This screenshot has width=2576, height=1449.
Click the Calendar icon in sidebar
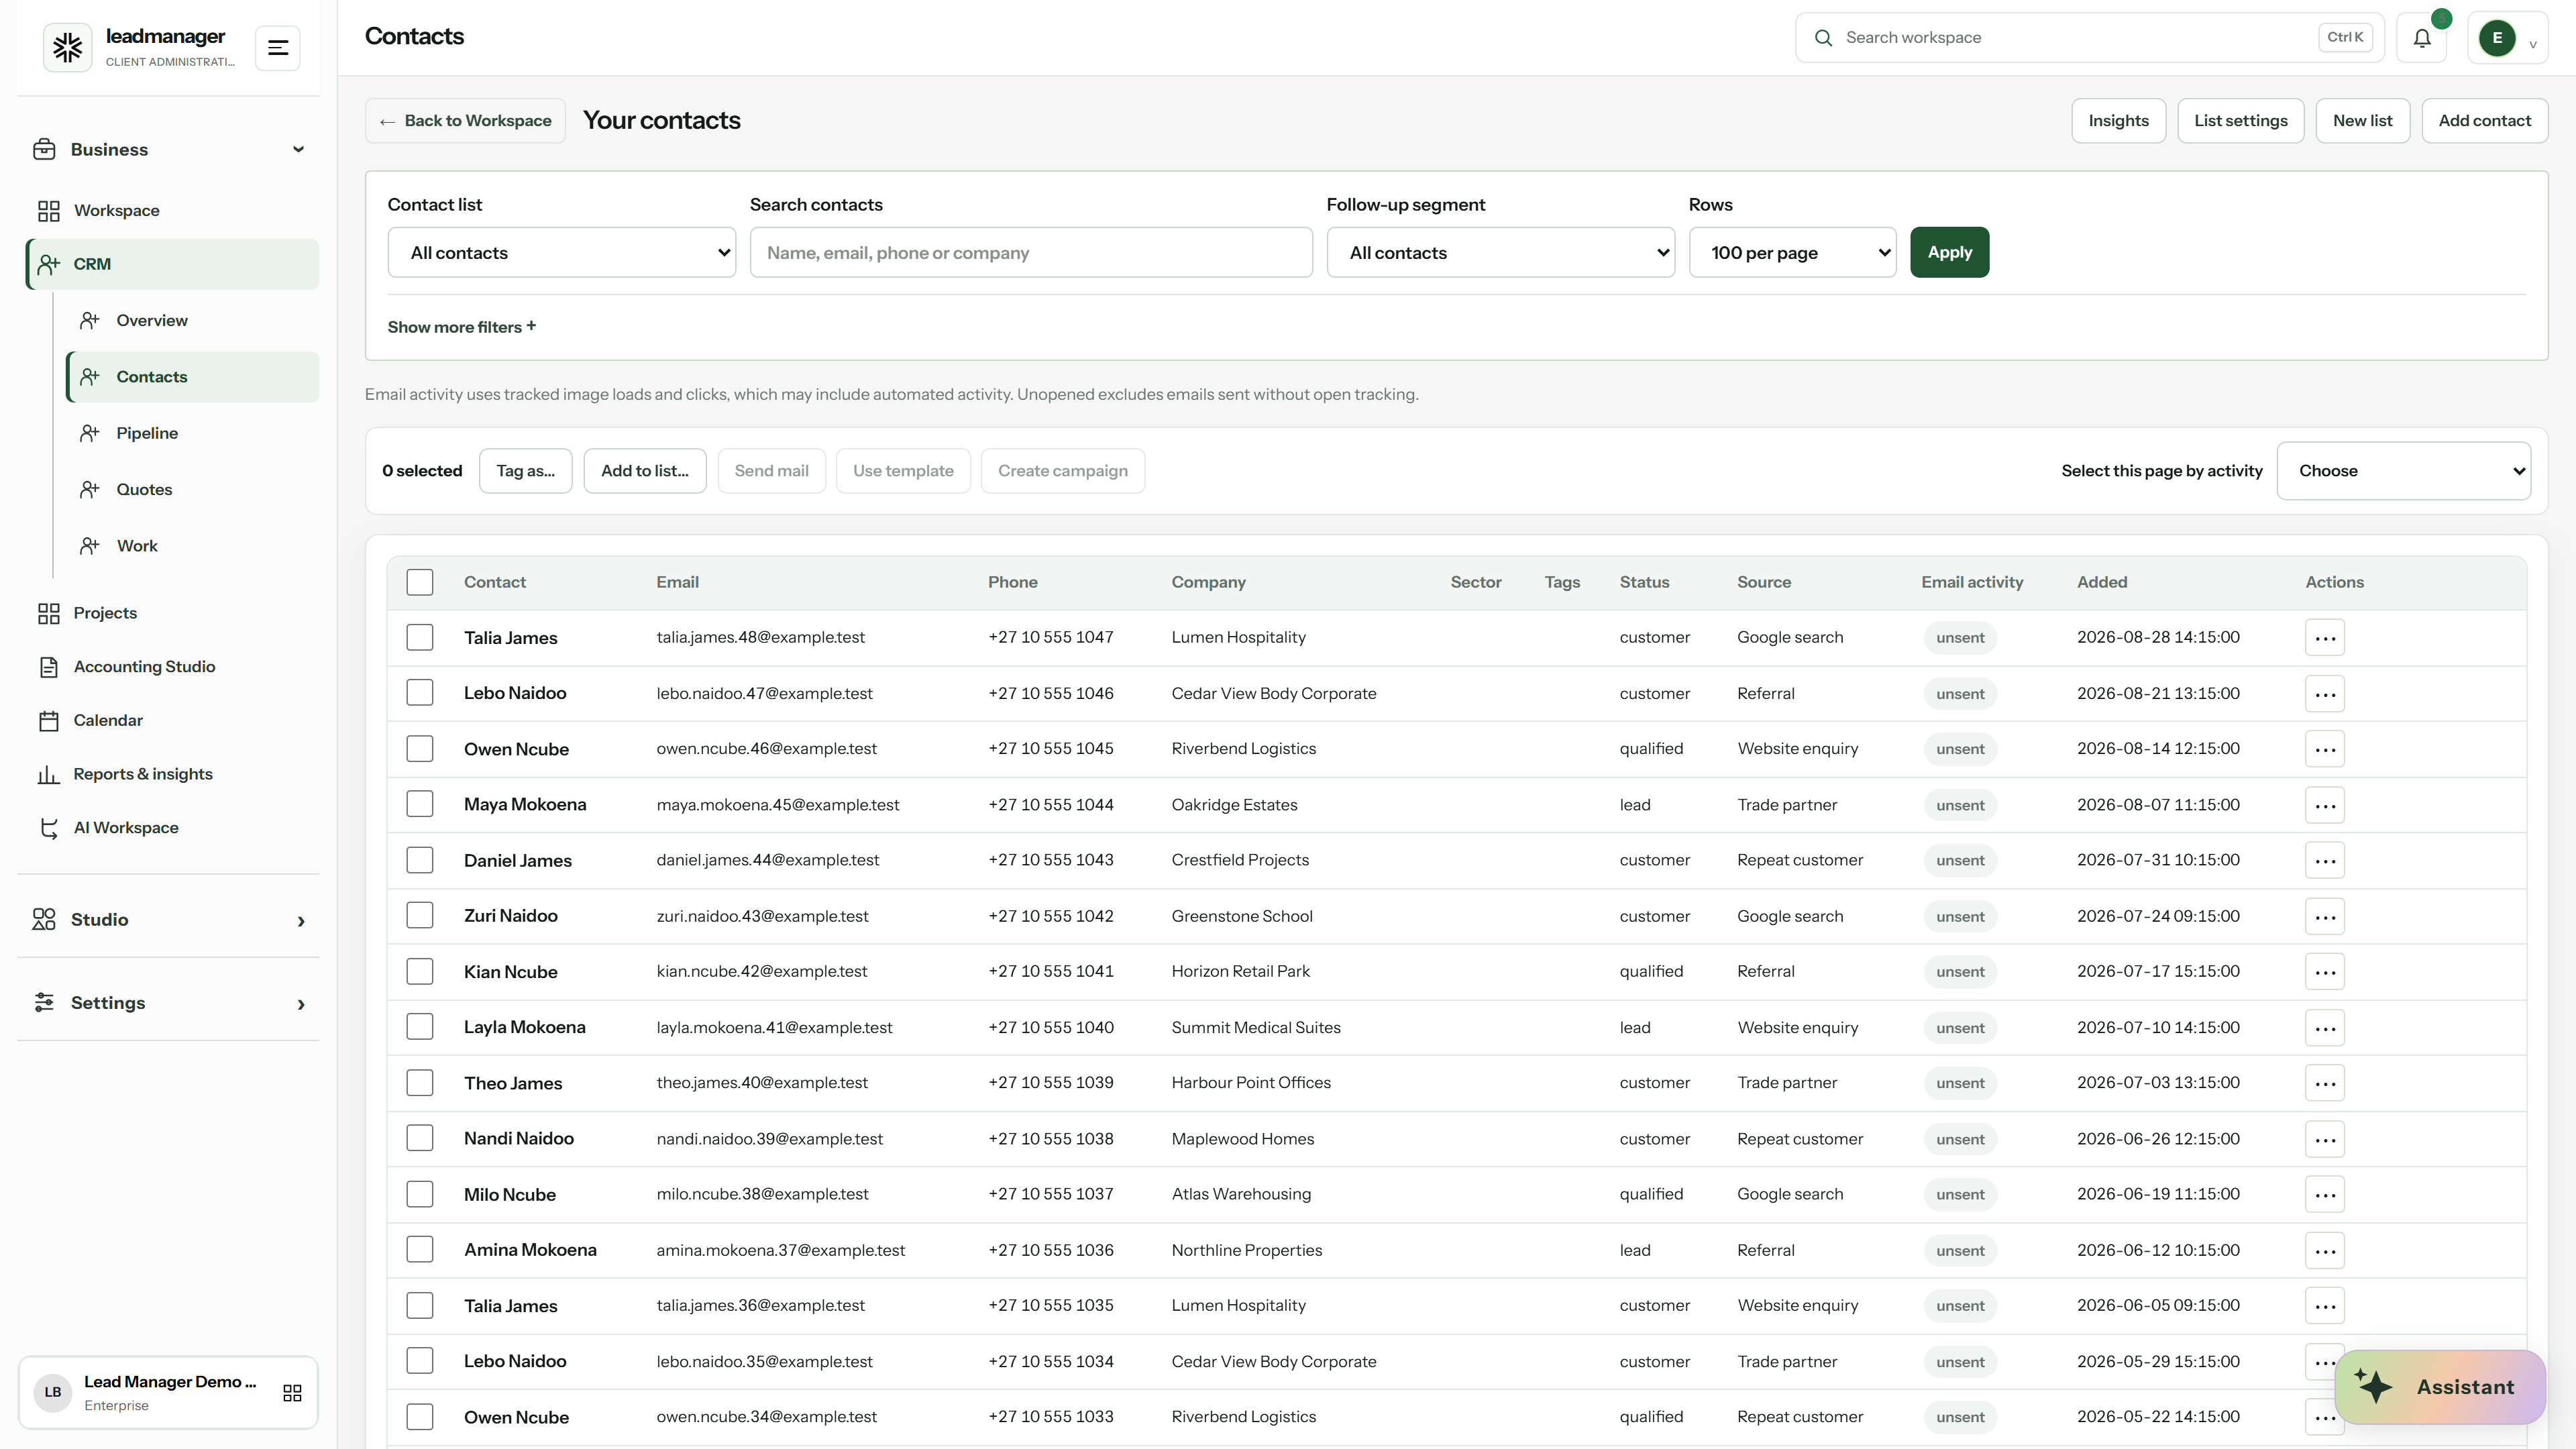(49, 721)
